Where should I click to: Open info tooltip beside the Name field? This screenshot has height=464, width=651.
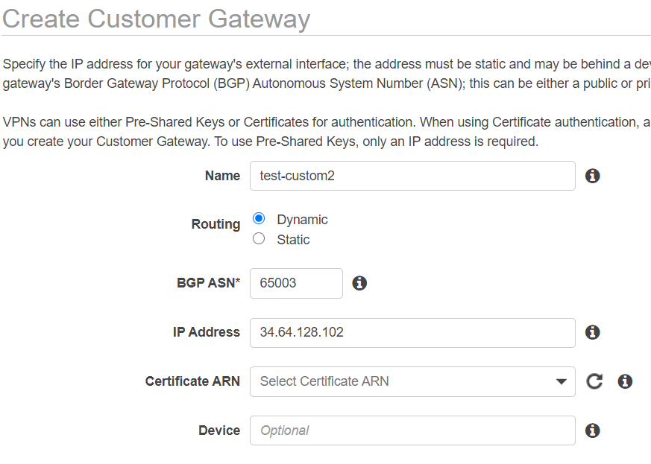pyautogui.click(x=592, y=176)
